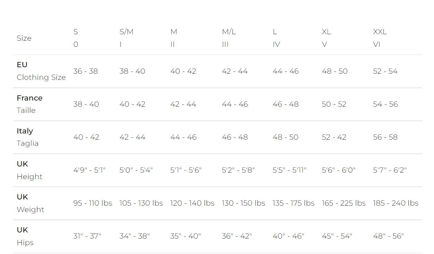Click the 95 - 110 lbs cell
Viewport: 434px width, 254px height.
[92, 203]
